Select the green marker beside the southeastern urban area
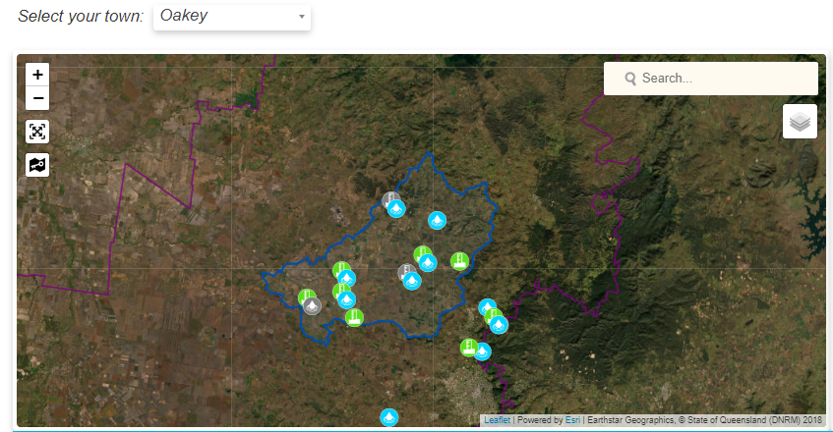833x432 pixels. [469, 347]
